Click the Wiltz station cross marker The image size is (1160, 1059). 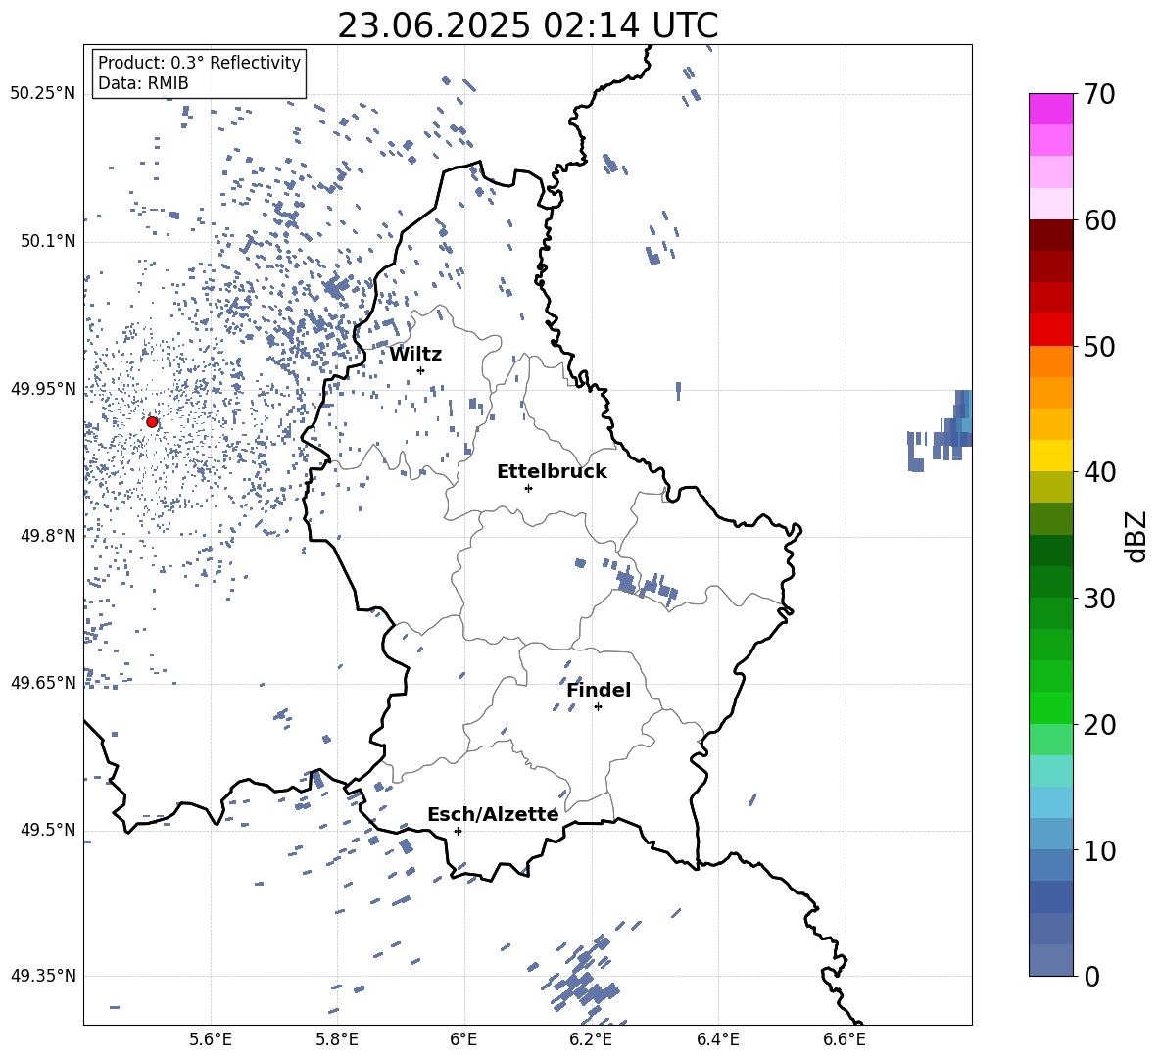click(x=421, y=370)
